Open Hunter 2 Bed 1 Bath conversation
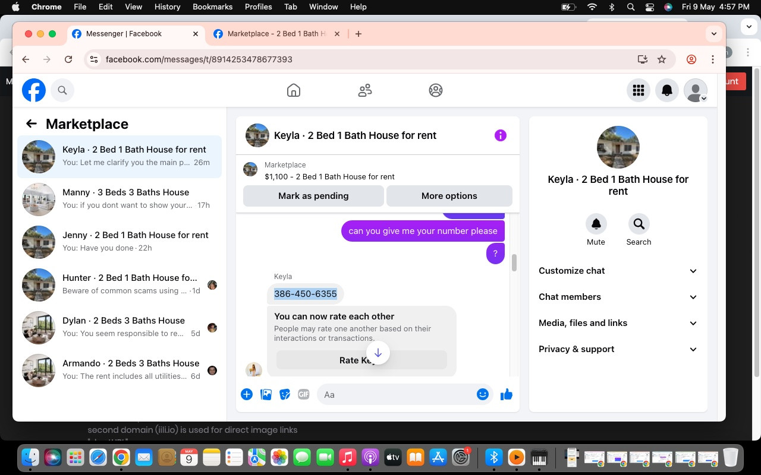 (x=120, y=285)
